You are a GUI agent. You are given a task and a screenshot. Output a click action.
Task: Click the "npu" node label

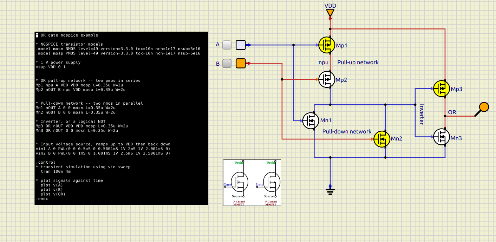323,62
